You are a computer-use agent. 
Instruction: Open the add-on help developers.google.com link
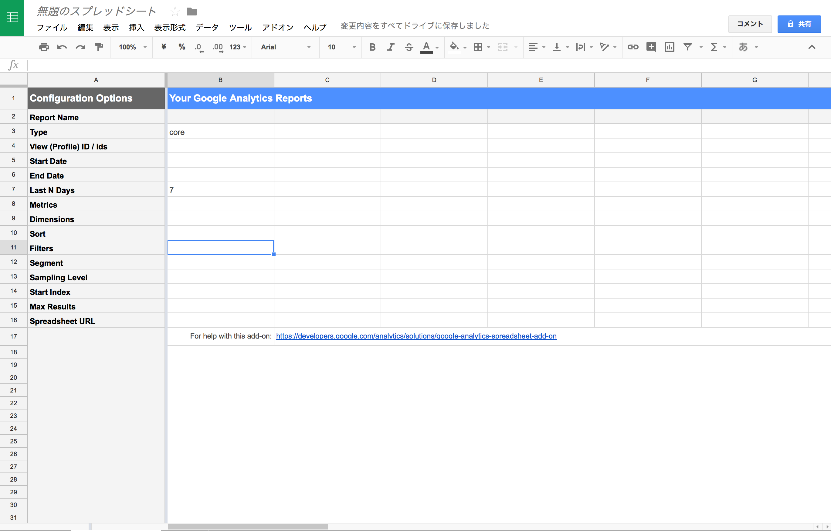pos(416,336)
